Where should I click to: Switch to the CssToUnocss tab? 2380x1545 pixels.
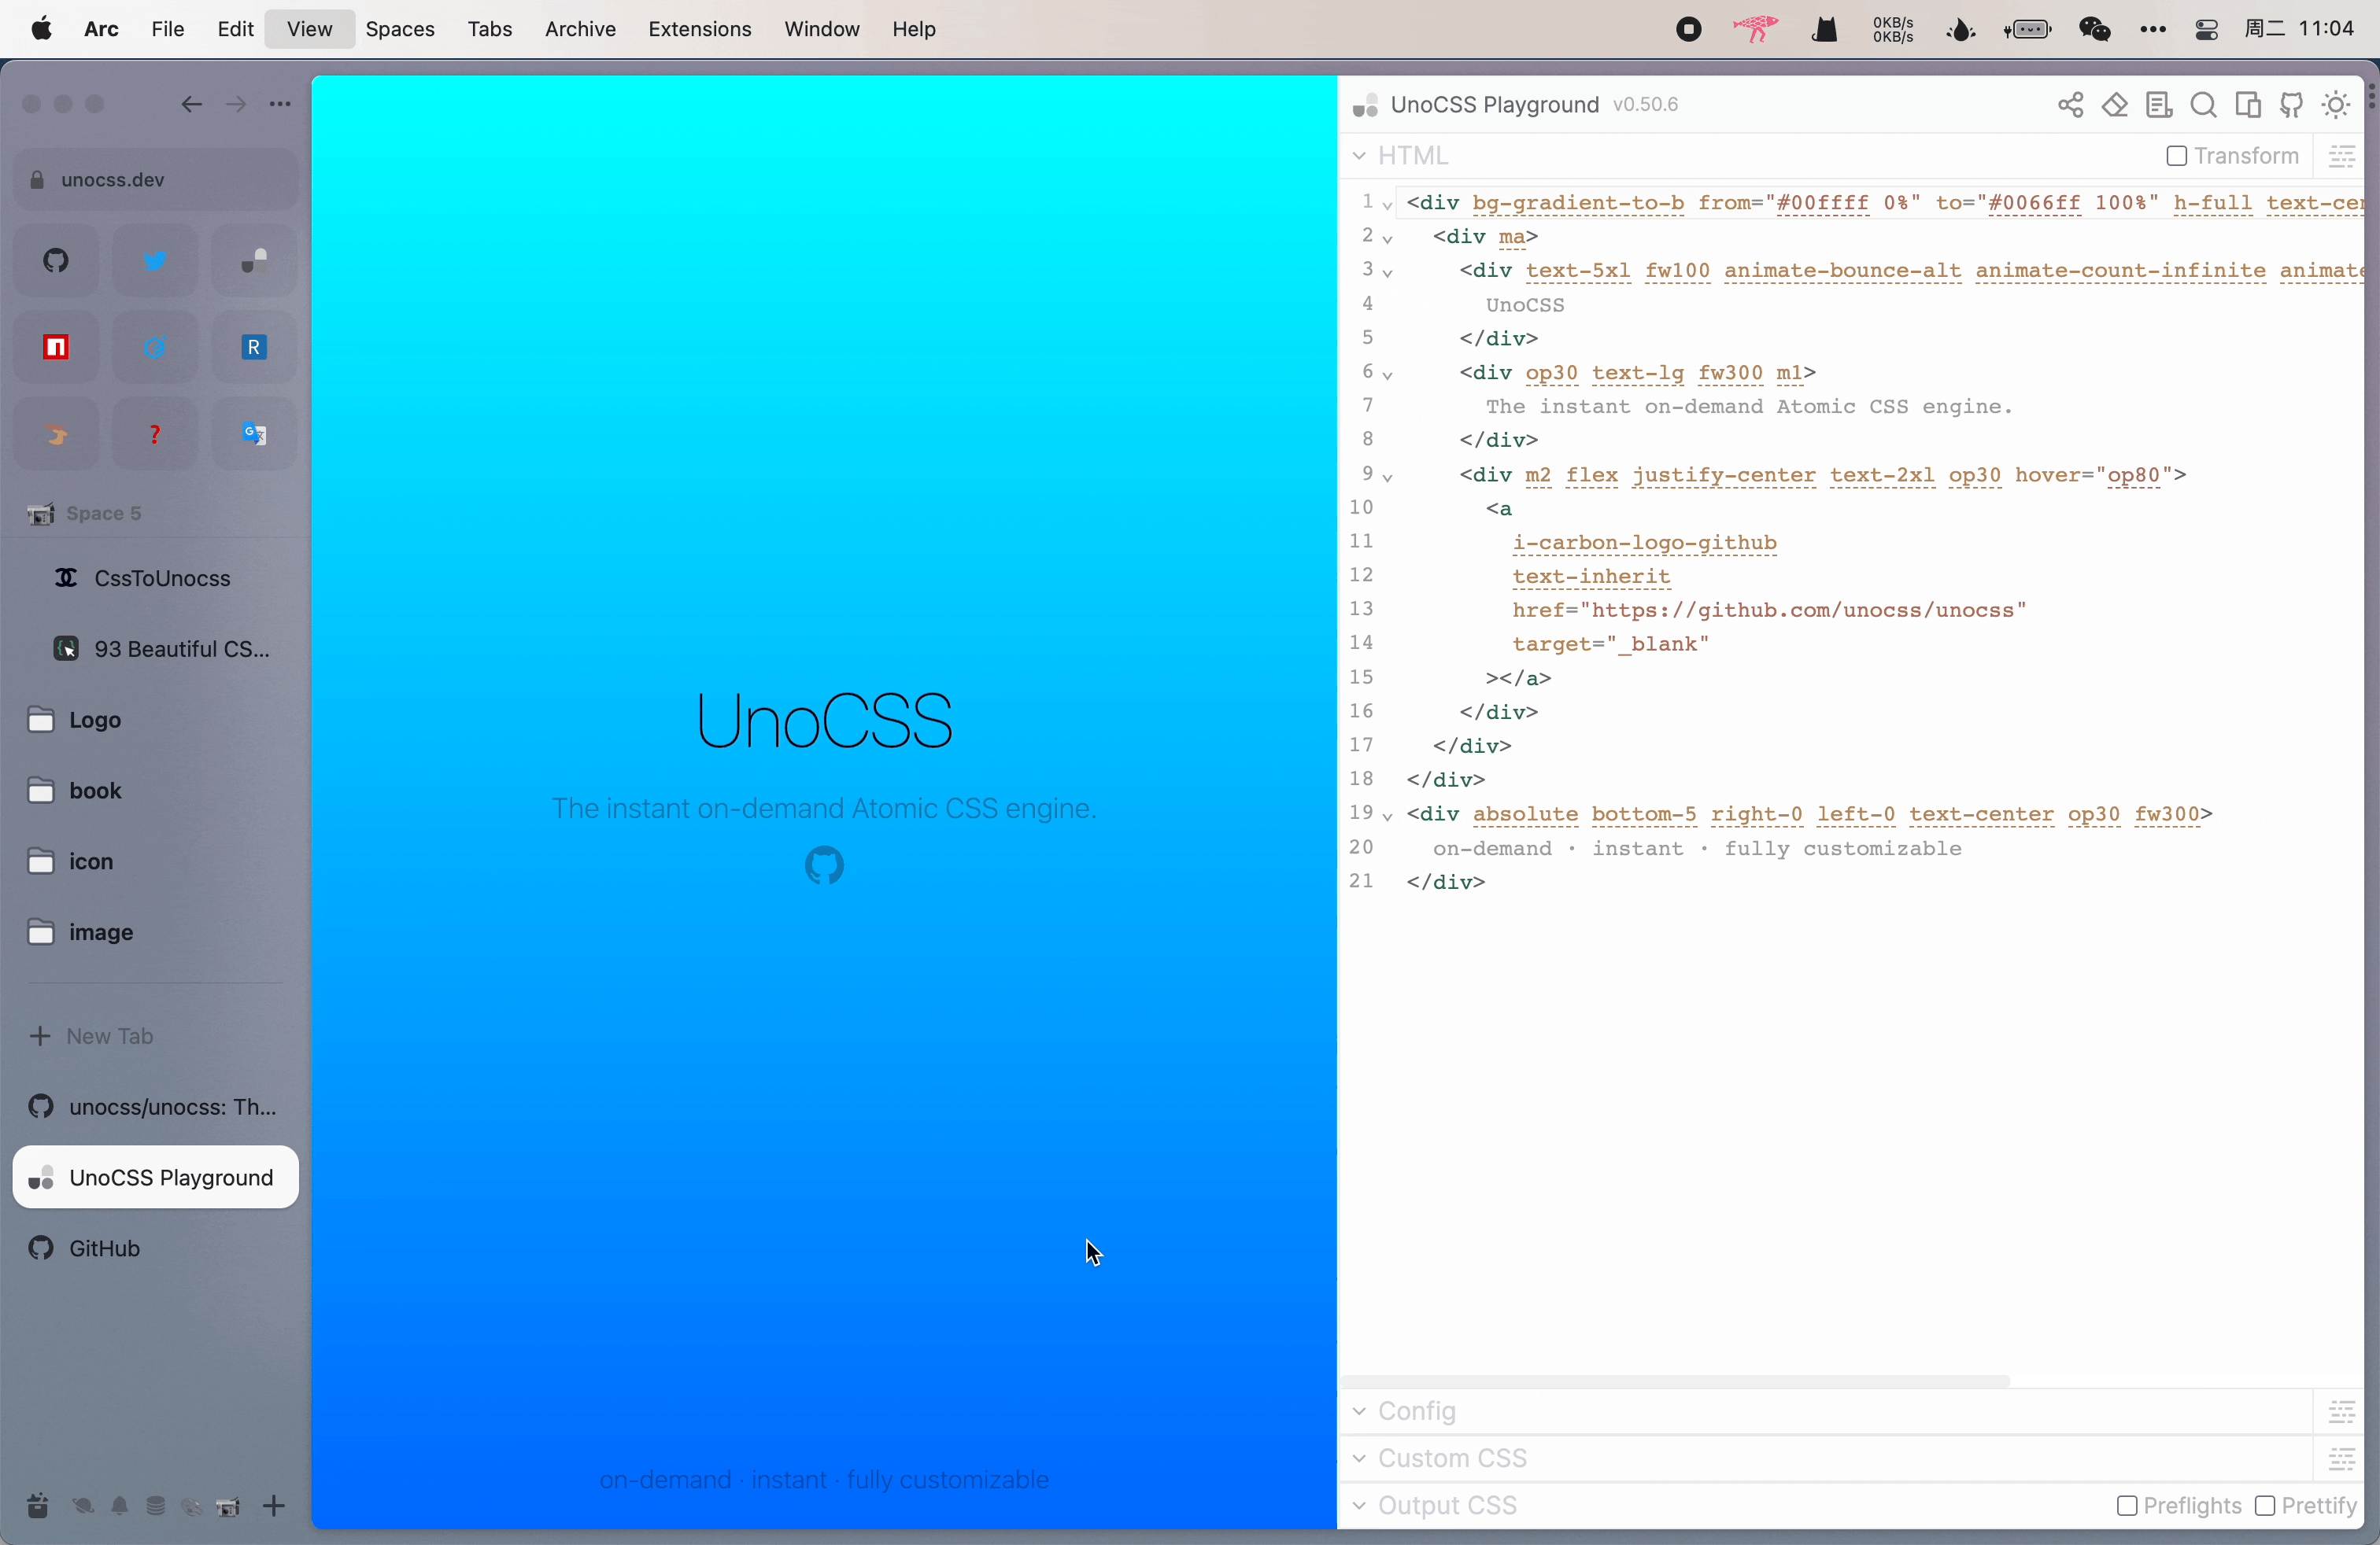[x=156, y=579]
